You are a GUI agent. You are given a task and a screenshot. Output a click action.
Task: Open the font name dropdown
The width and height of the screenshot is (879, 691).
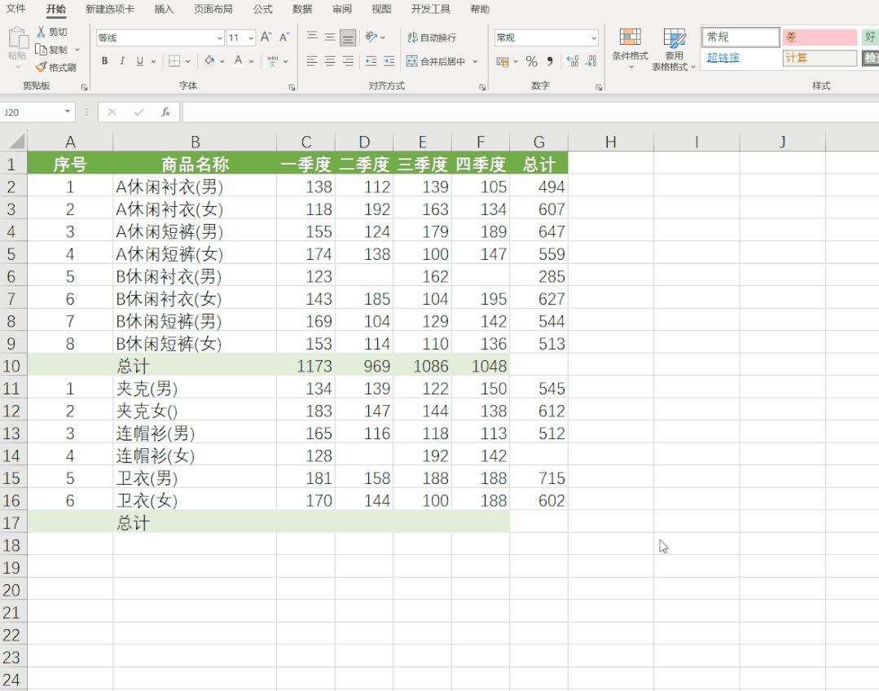tap(218, 37)
